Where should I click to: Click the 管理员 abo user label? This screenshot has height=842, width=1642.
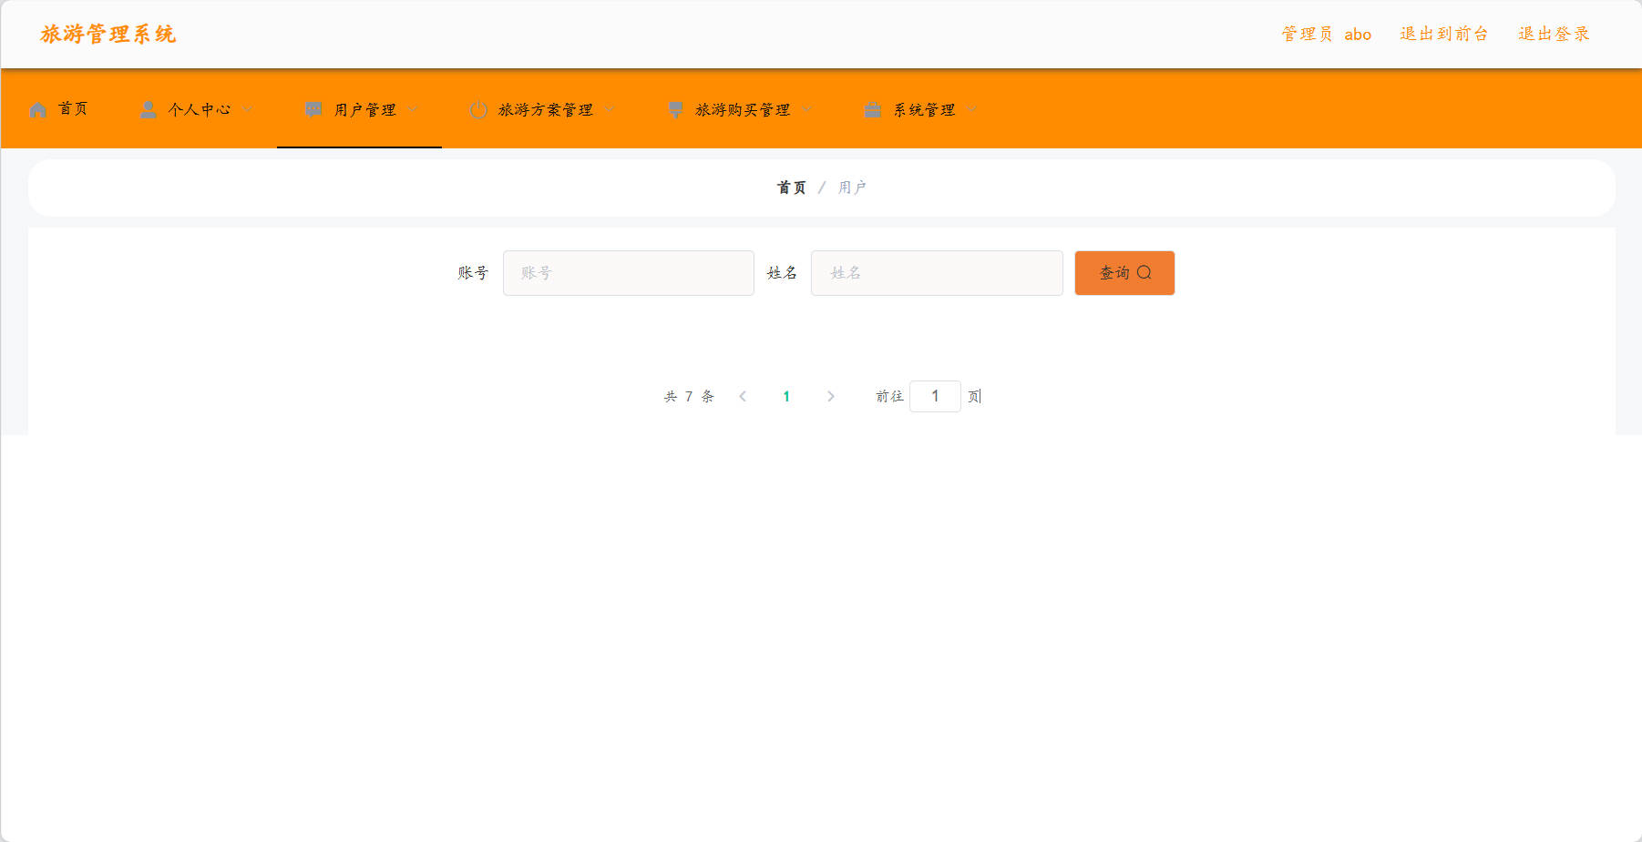[x=1326, y=34]
